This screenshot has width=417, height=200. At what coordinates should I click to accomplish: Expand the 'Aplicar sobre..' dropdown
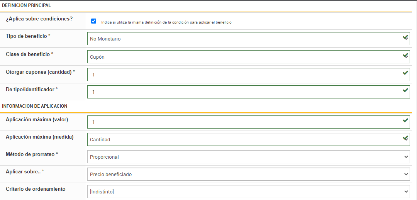click(x=248, y=174)
